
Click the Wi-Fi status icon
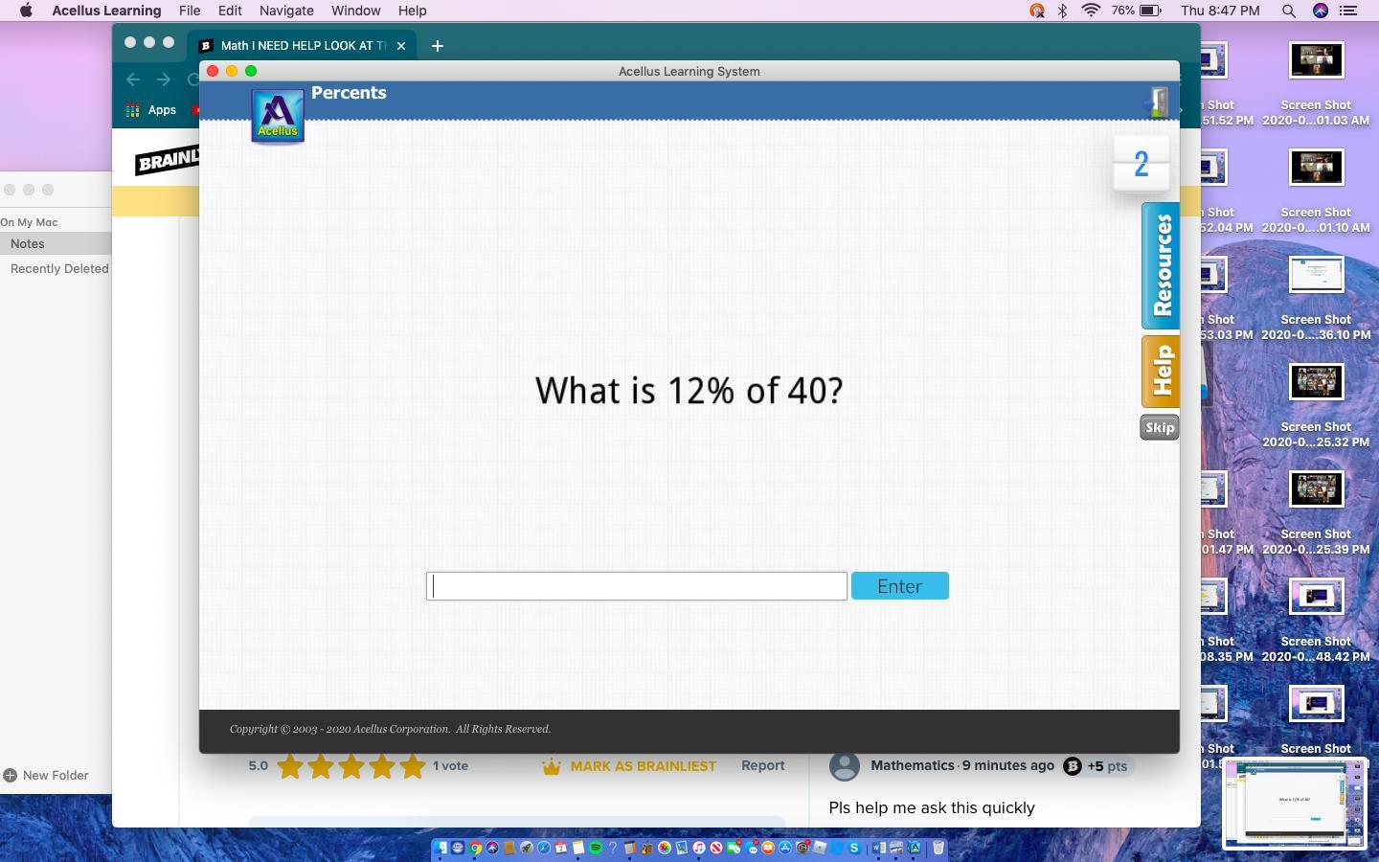click(x=1091, y=11)
